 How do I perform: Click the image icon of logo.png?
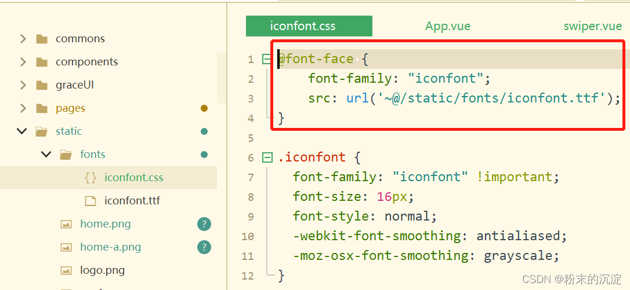coord(66,270)
